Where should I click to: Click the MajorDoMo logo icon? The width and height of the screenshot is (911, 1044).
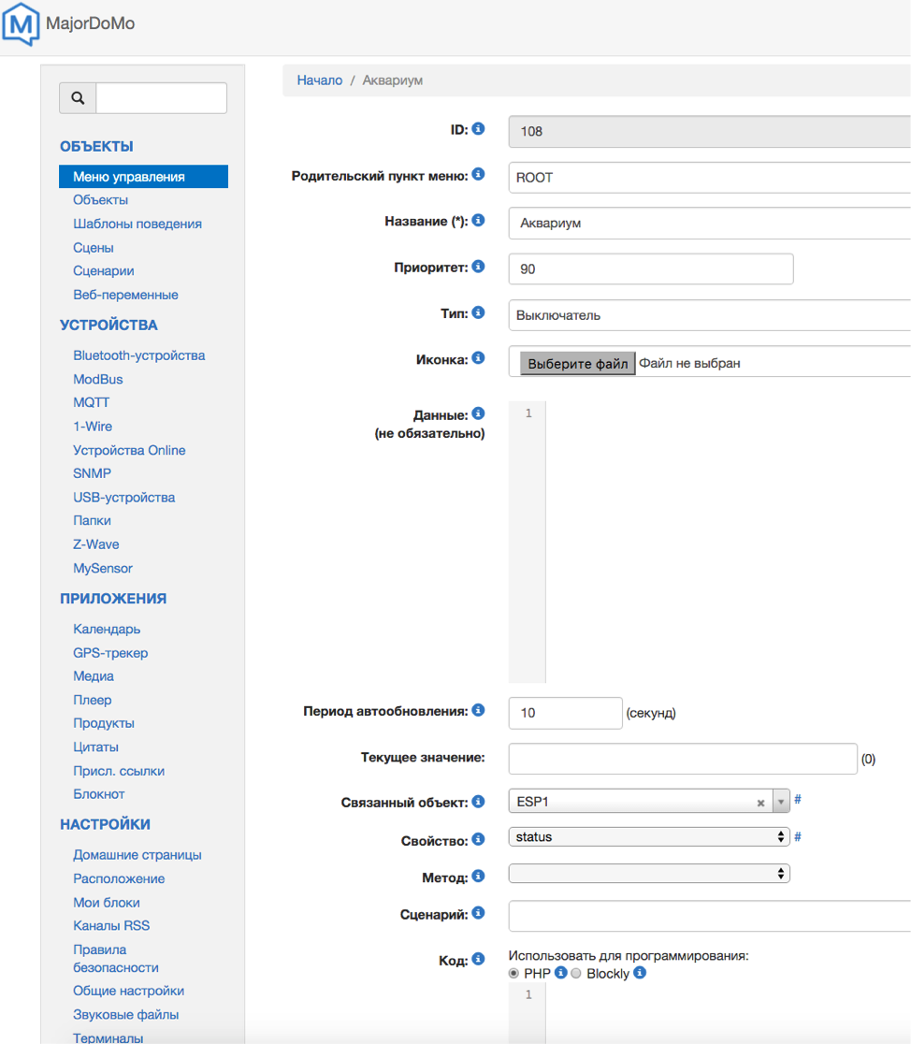click(22, 24)
